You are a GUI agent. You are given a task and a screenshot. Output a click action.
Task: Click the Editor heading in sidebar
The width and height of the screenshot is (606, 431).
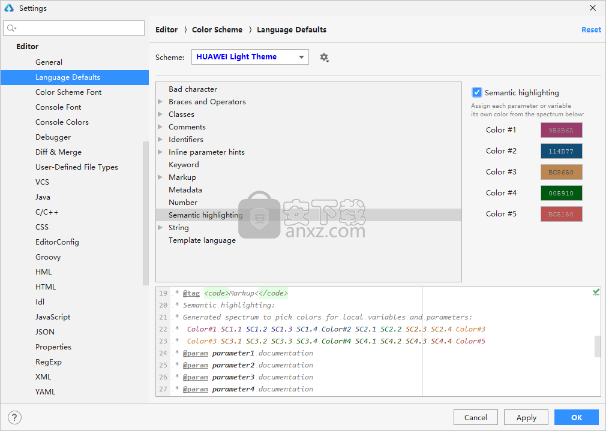(28, 46)
